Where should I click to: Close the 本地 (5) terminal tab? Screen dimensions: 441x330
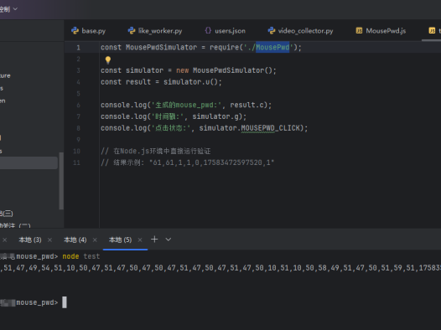tap(140, 240)
